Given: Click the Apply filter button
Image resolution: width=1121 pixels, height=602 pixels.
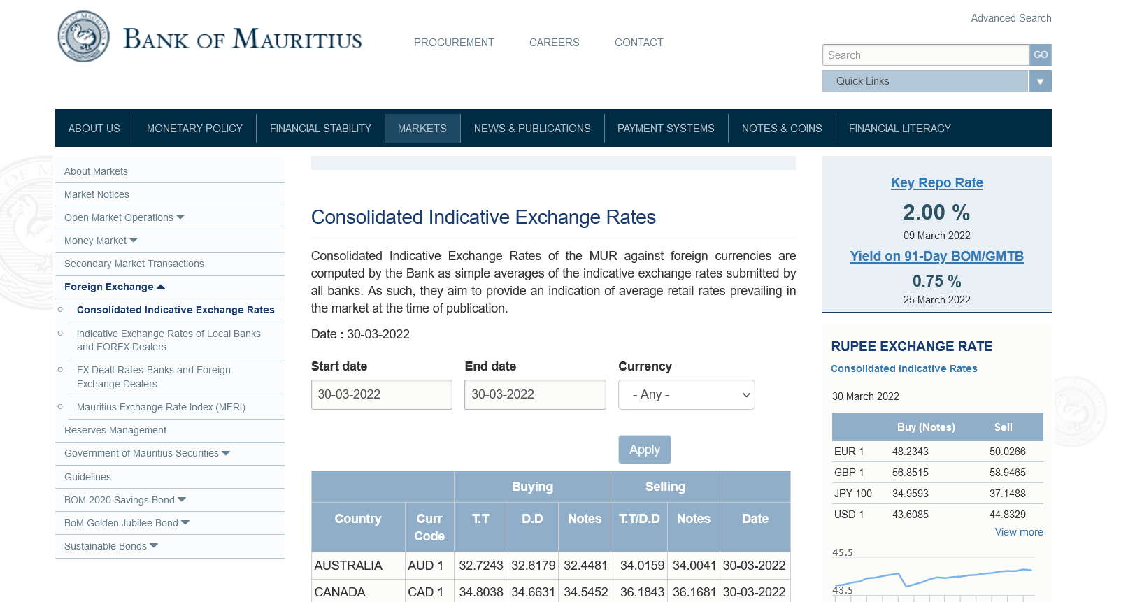Looking at the screenshot, I should (644, 450).
